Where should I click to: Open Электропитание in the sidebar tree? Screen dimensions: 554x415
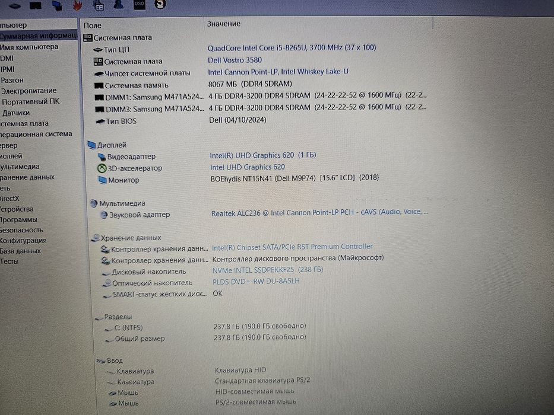click(29, 91)
